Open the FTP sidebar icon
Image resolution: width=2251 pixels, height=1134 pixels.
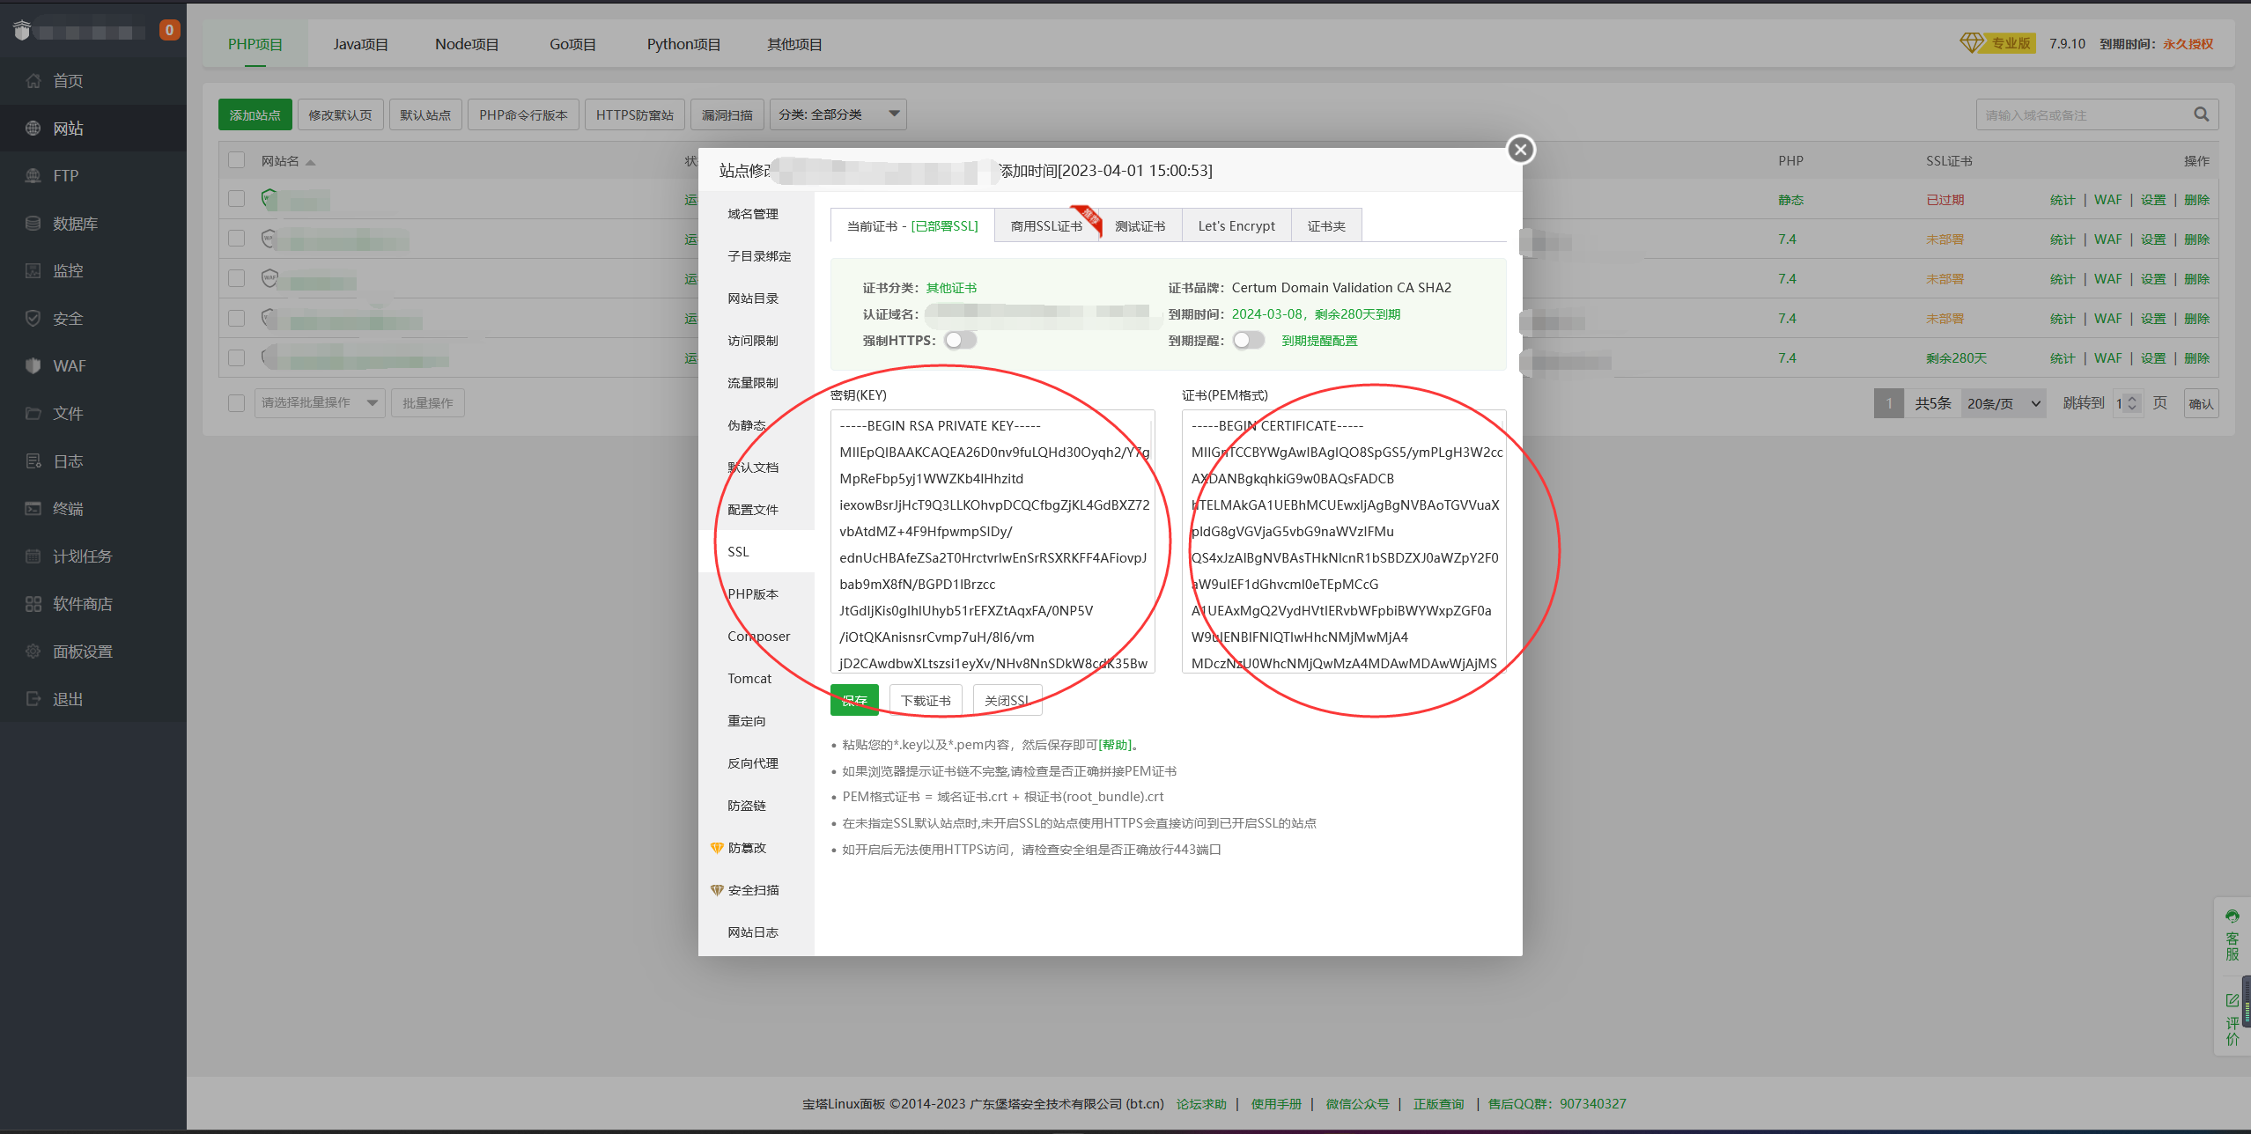pyautogui.click(x=33, y=176)
